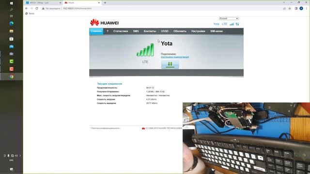Reload the current page
Image resolution: width=310 pixels, height=174 pixels.
coord(37,9)
